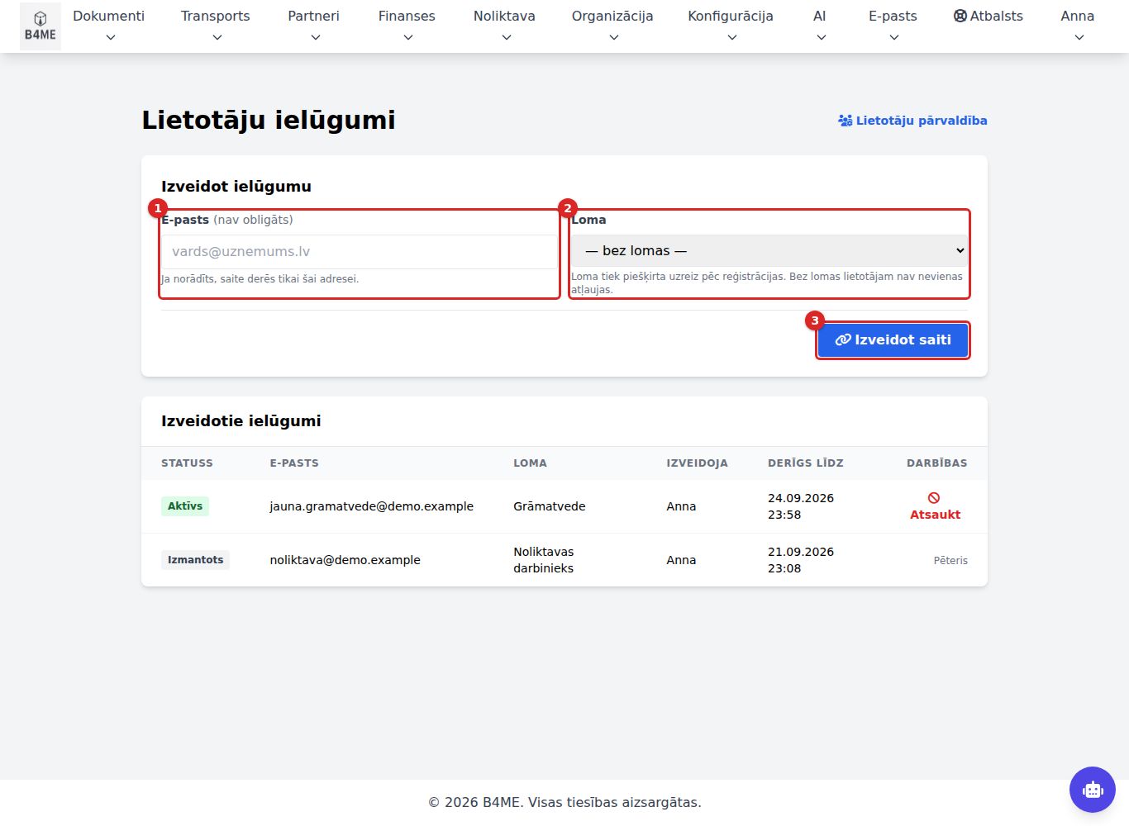1129x826 pixels.
Task: Go to Atbalsts support
Action: (988, 16)
